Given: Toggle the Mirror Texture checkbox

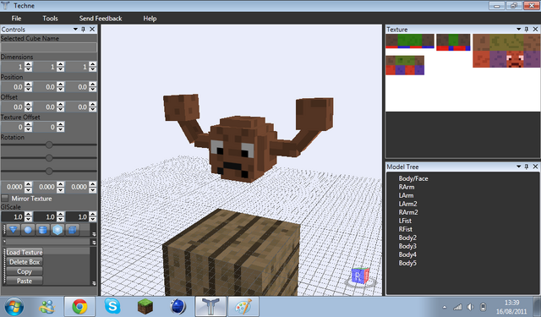Looking at the screenshot, I should (5, 199).
